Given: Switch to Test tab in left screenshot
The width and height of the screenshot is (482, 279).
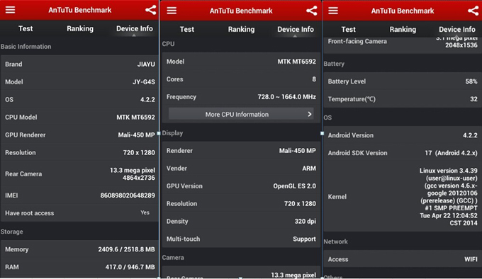Looking at the screenshot, I should [x=26, y=28].
